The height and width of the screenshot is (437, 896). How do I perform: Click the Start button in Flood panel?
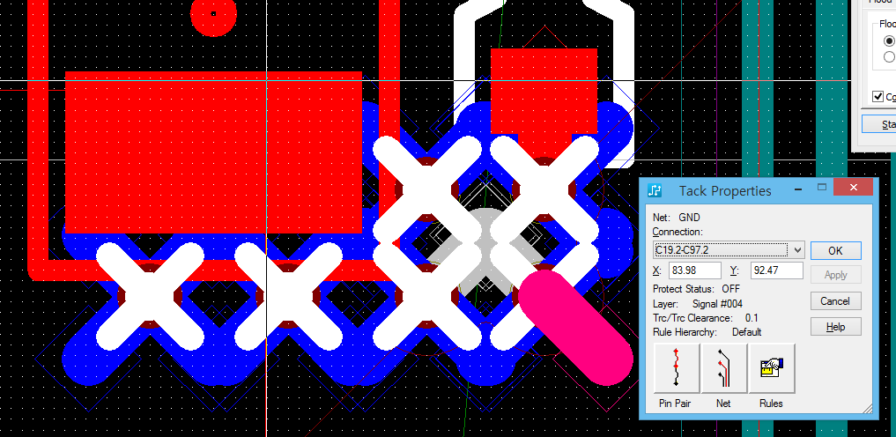click(881, 125)
